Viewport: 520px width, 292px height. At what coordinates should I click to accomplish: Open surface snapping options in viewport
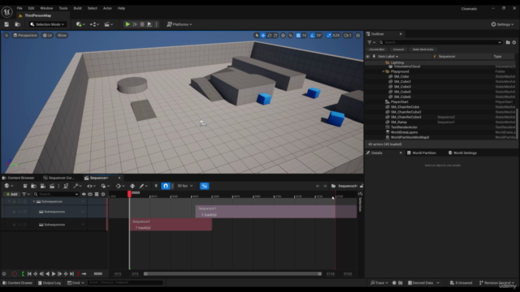291,36
